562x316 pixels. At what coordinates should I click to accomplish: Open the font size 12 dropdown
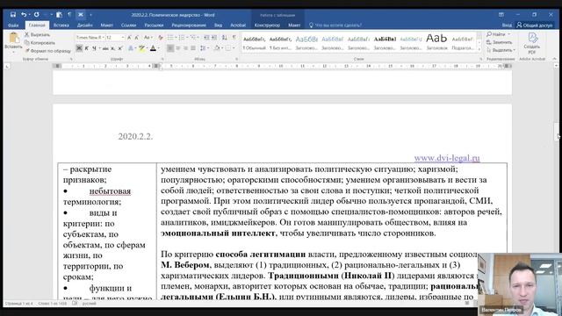click(x=115, y=37)
